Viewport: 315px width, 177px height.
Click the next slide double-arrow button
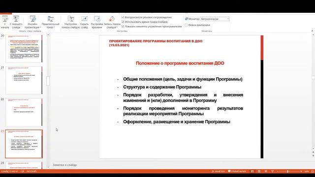click(313, 155)
